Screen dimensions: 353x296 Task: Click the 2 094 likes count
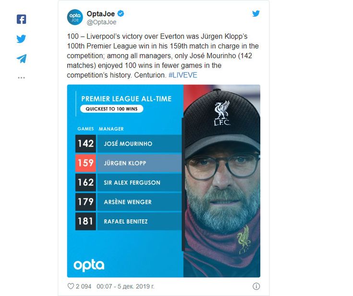[x=83, y=286]
